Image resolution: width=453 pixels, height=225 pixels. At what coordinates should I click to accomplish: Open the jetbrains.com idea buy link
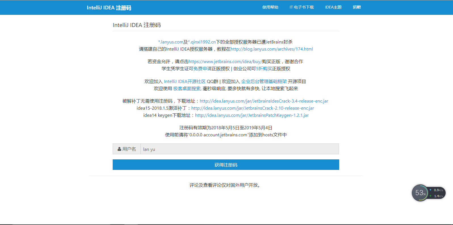pos(225,61)
